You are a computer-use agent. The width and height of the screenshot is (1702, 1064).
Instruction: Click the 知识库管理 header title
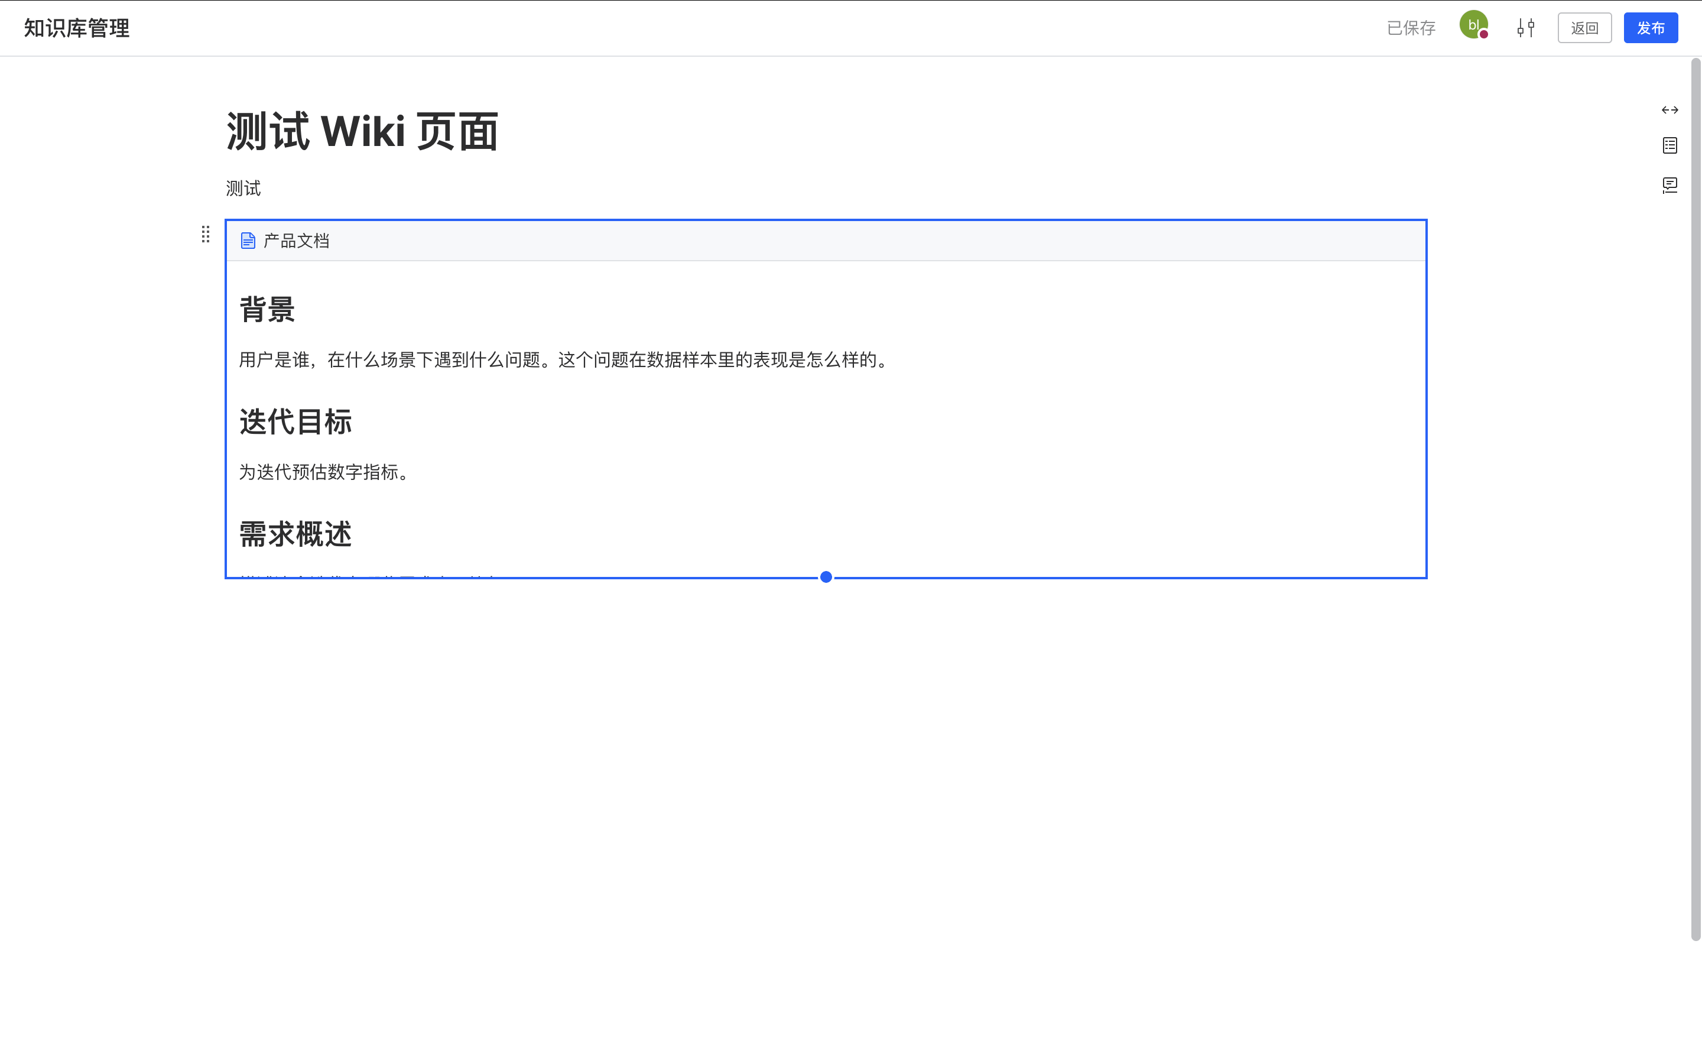(x=77, y=28)
